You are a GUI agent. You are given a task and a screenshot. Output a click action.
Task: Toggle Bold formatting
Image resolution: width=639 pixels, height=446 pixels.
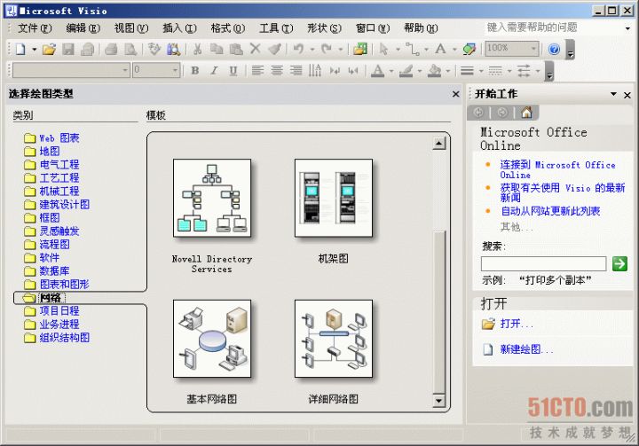click(x=195, y=70)
